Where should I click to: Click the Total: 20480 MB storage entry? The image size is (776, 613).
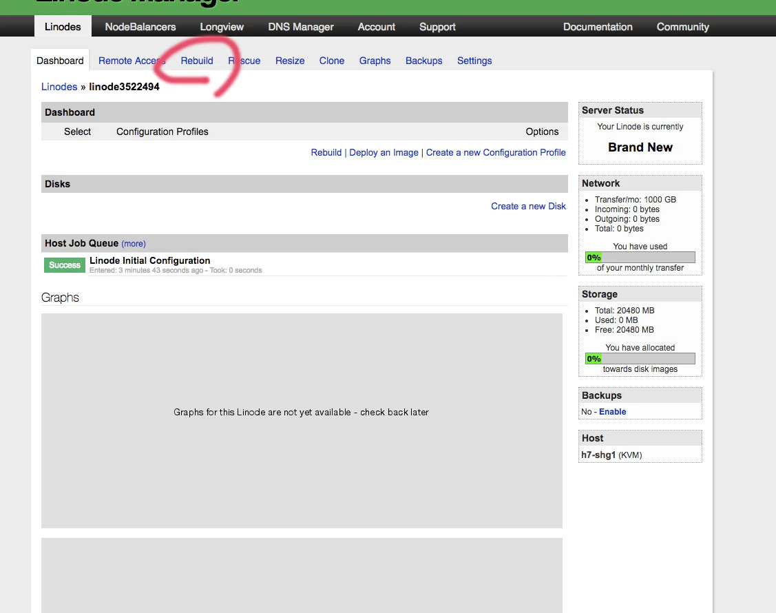click(x=625, y=311)
